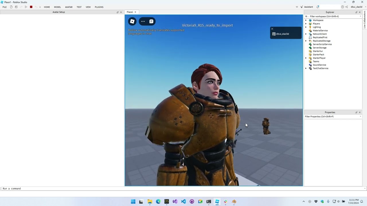Open the quick access customize dropdown arrow
The image size is (367, 206).
click(x=40, y=7)
